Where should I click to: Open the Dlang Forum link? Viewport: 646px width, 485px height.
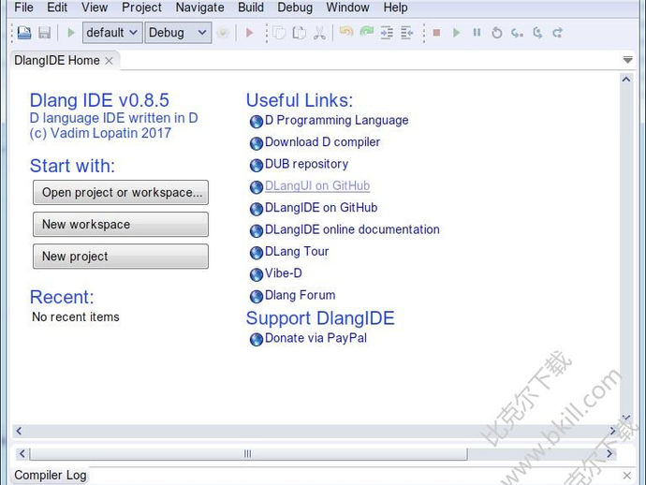point(300,295)
